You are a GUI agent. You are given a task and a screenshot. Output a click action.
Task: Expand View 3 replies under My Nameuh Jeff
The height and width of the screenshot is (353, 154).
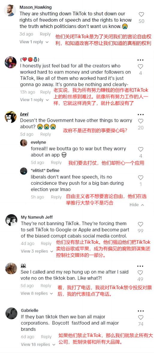37,251
